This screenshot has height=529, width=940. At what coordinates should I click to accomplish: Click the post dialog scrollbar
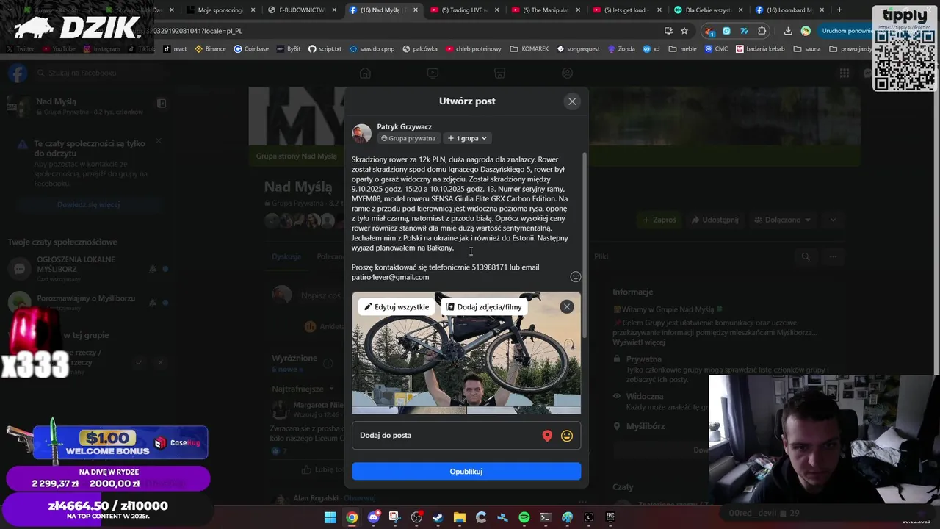(585, 246)
